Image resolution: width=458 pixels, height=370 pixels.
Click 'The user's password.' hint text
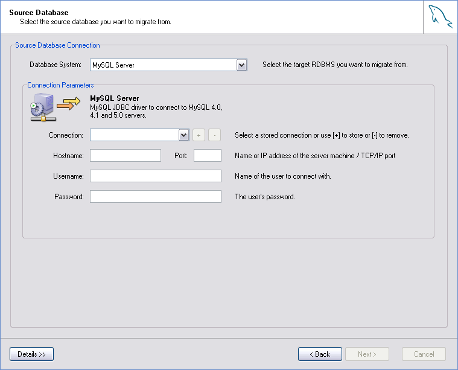click(x=265, y=197)
